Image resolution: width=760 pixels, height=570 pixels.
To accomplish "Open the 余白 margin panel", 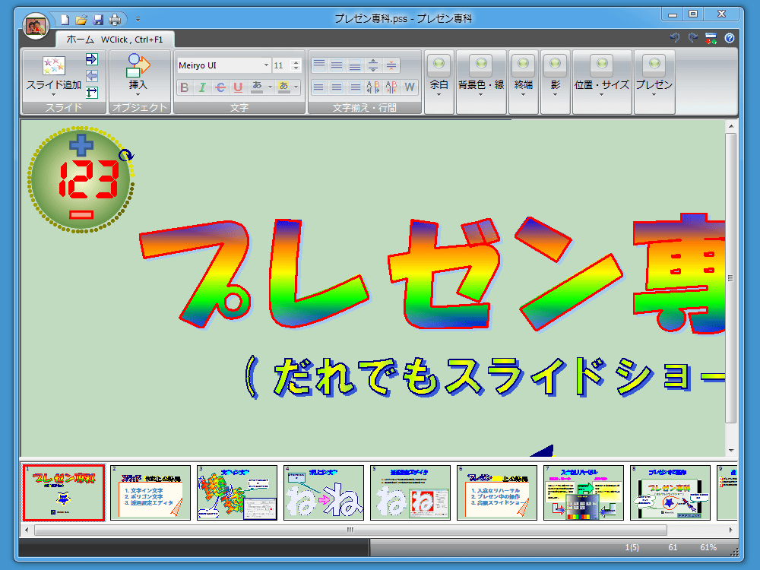I will [439, 81].
